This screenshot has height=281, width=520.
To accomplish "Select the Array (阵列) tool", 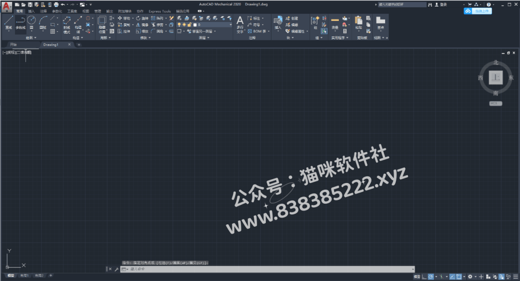I will 157,18.
